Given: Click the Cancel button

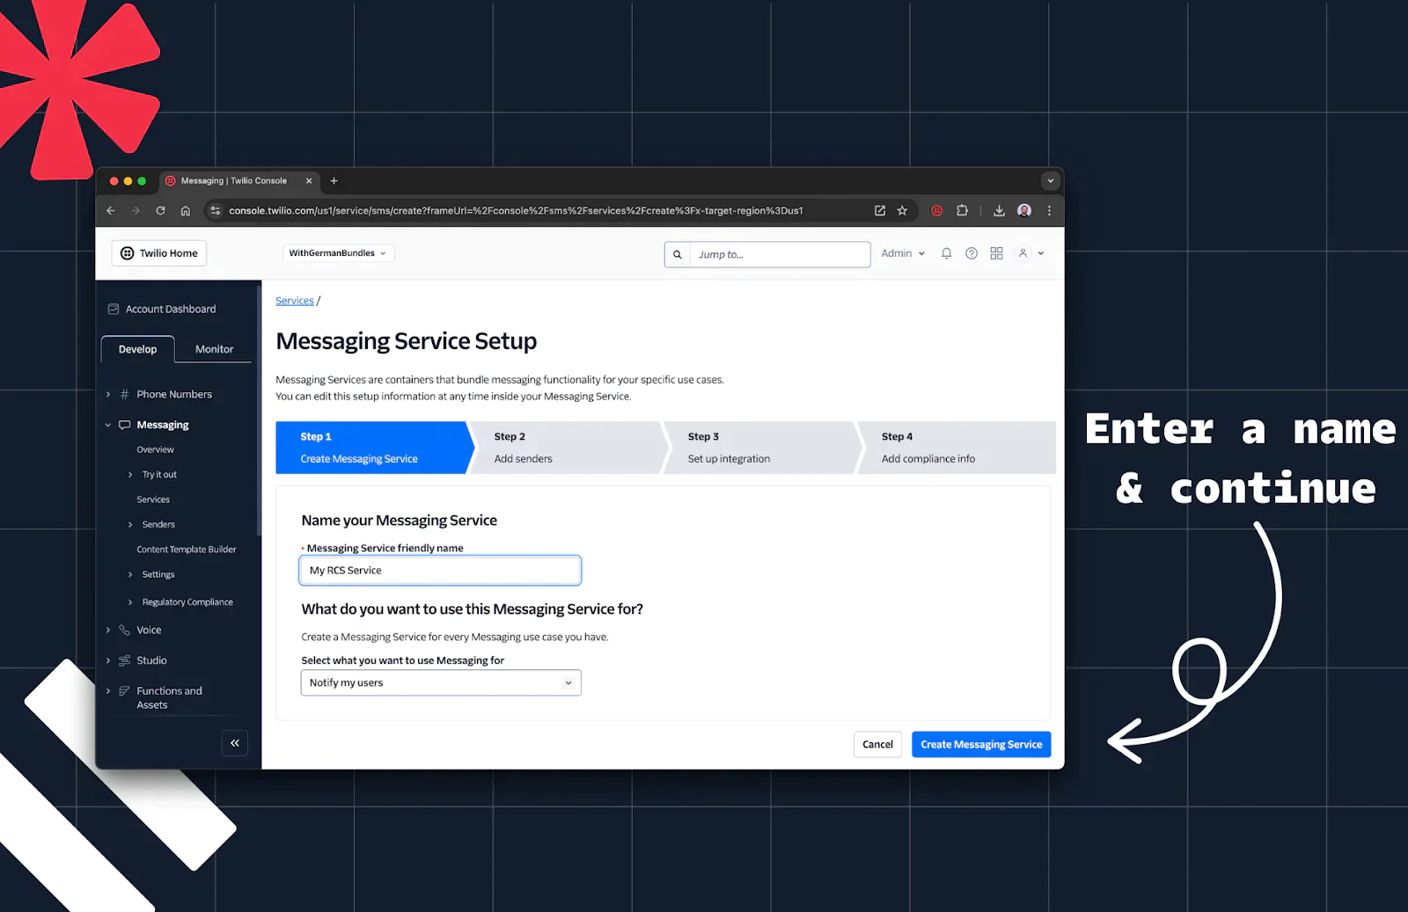Looking at the screenshot, I should tap(877, 745).
